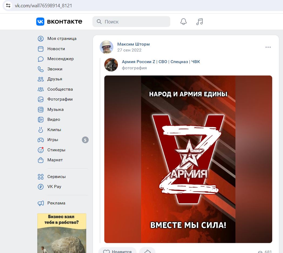Click the search field in the top bar
This screenshot has width=283, height=253.
pos(131,22)
